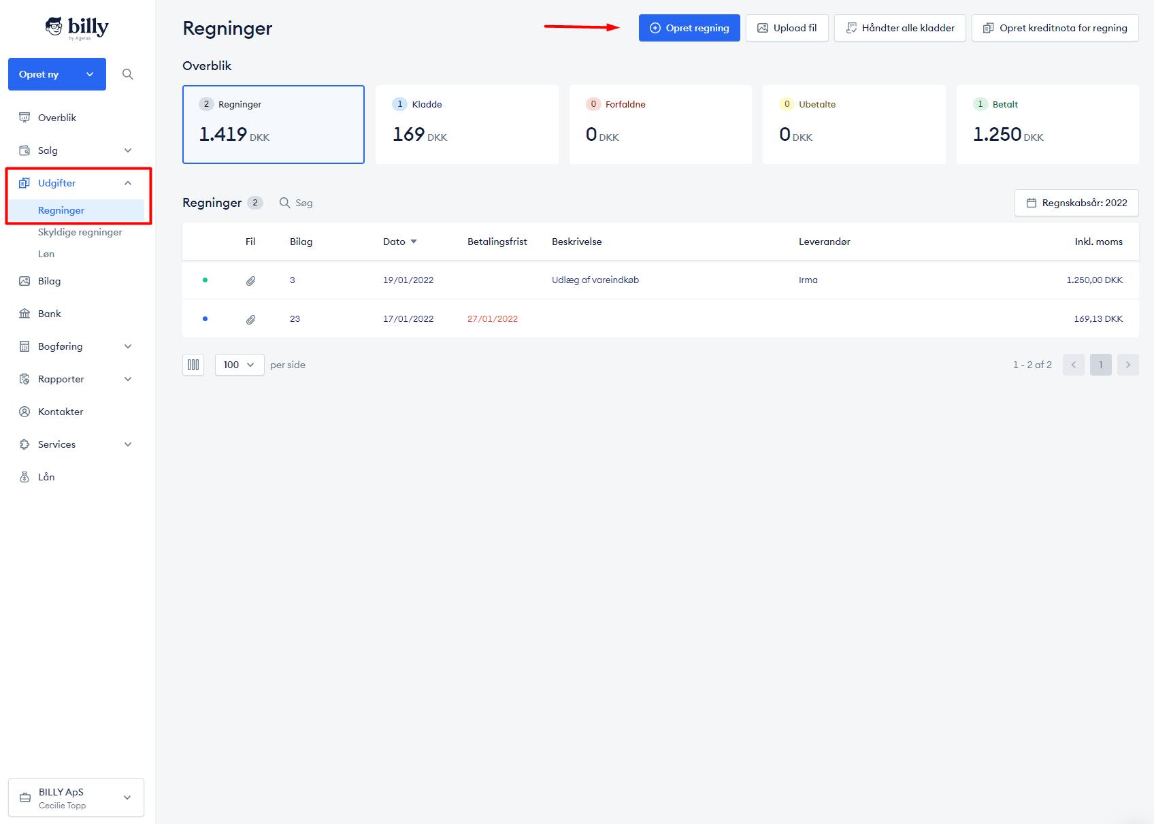1154x824 pixels.
Task: Click the Bilag image icon
Action: (x=24, y=281)
